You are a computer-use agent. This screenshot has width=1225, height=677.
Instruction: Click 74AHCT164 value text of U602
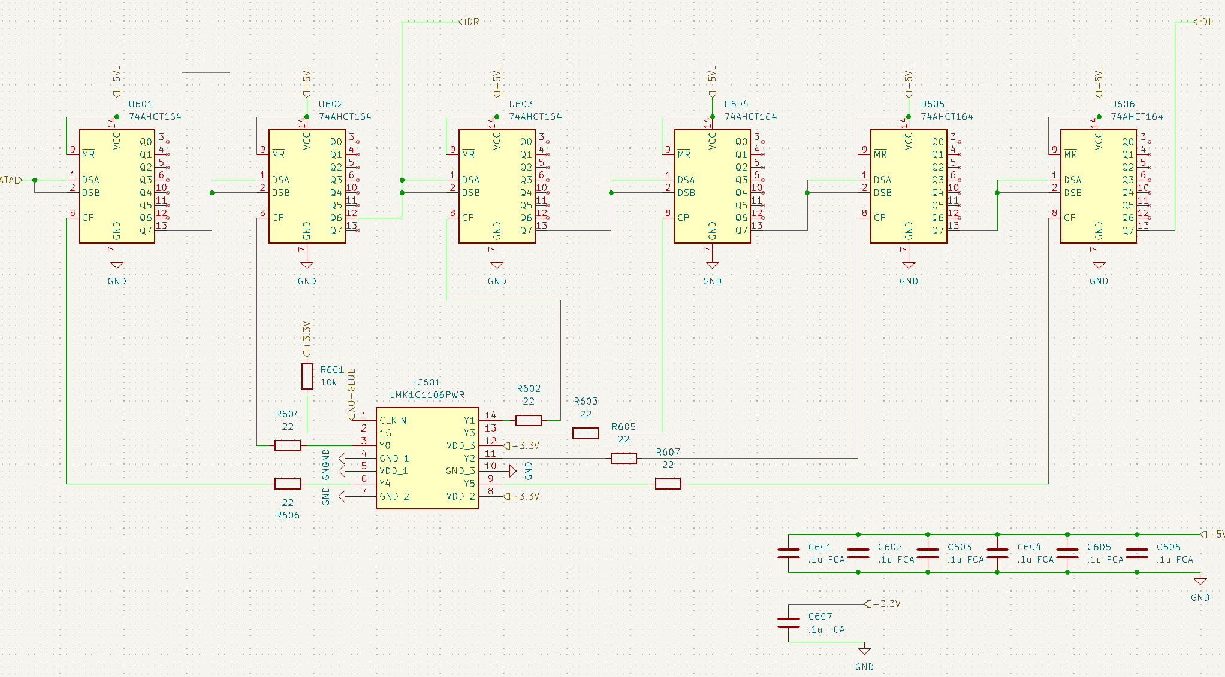345,117
